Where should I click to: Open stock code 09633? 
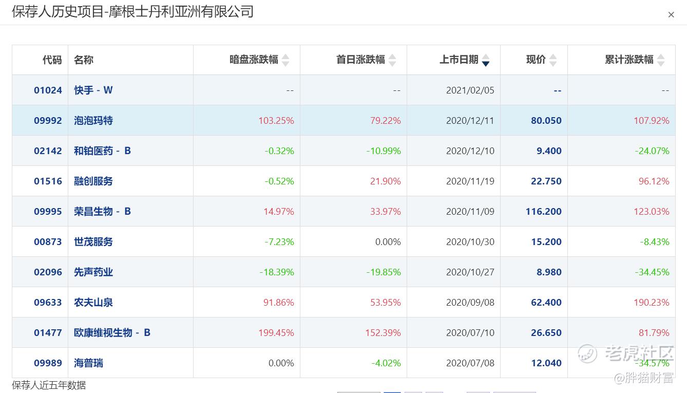click(48, 303)
